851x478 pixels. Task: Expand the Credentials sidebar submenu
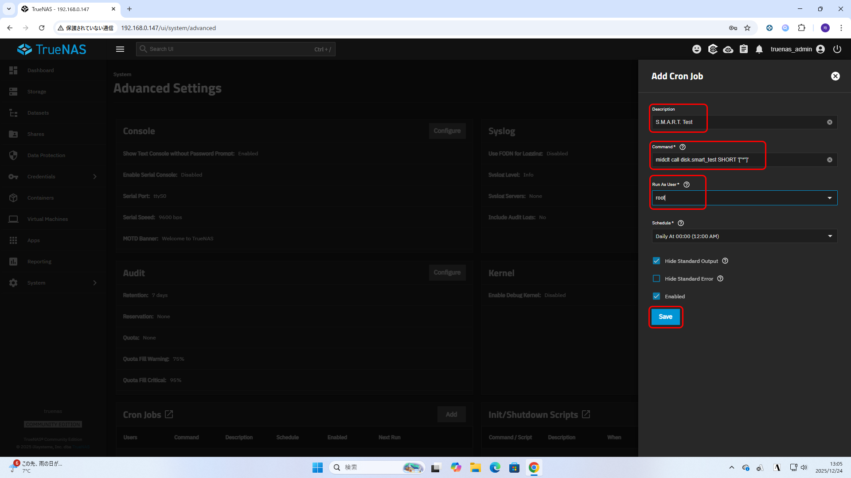pyautogui.click(x=95, y=177)
